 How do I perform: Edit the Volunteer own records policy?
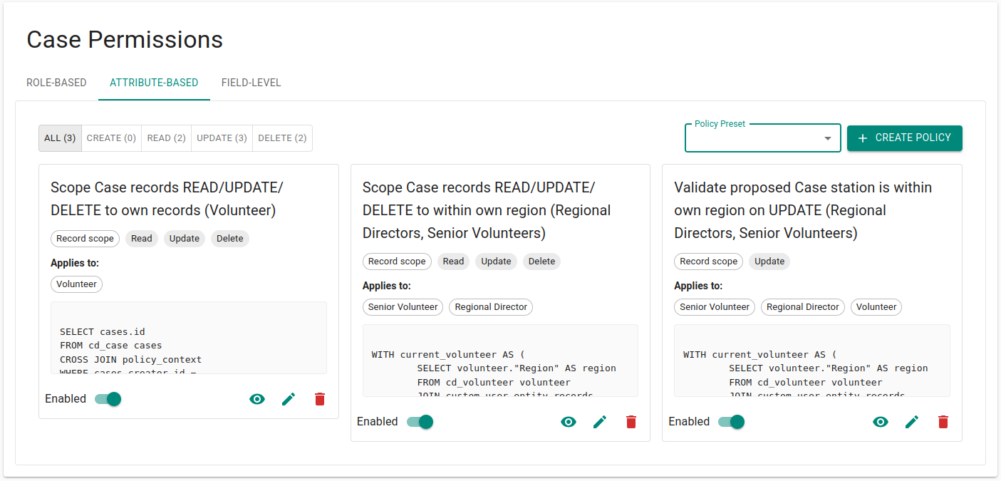tap(289, 399)
